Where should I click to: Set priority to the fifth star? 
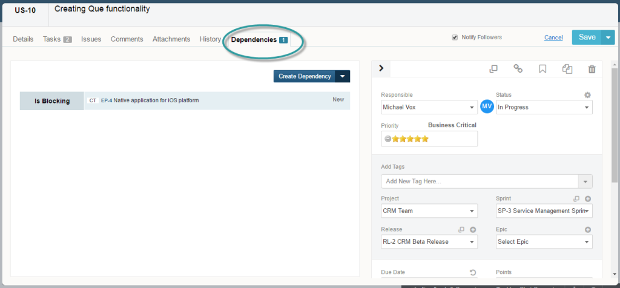click(x=425, y=139)
